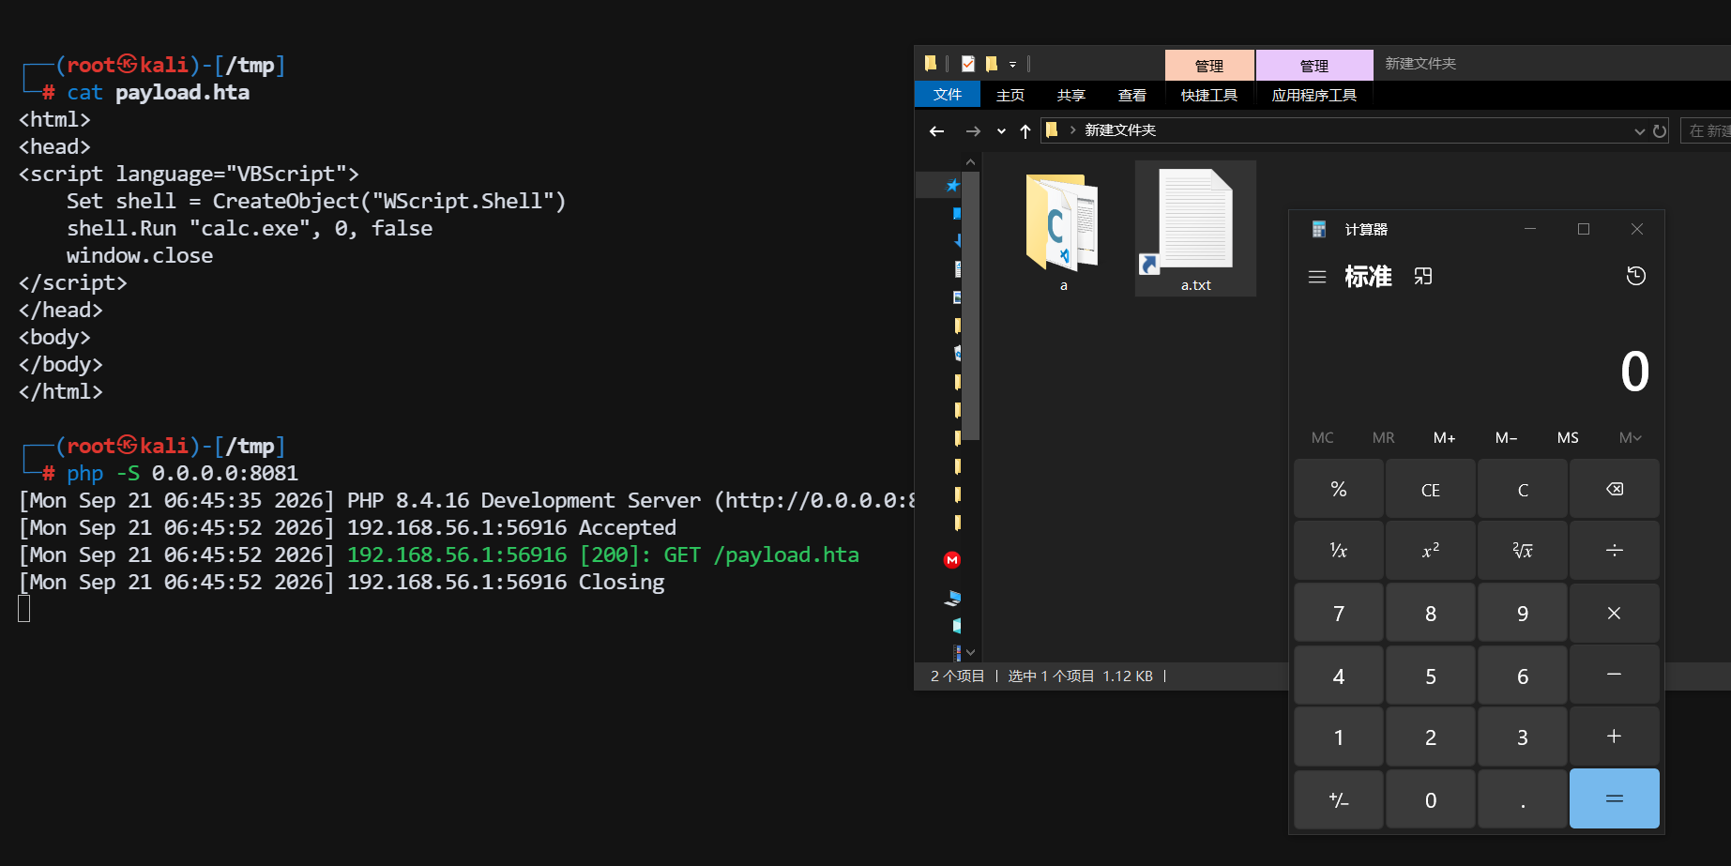Click the C clear key
The width and height of the screenshot is (1731, 866).
pos(1523,489)
